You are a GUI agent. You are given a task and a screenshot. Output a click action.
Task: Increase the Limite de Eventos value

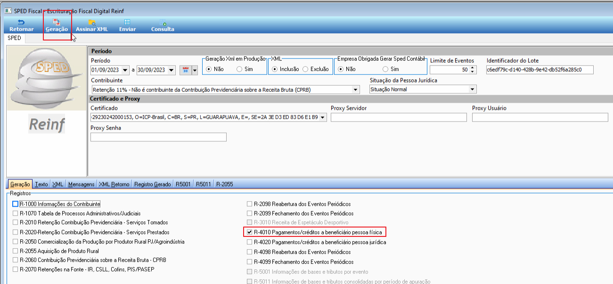pyautogui.click(x=472, y=68)
